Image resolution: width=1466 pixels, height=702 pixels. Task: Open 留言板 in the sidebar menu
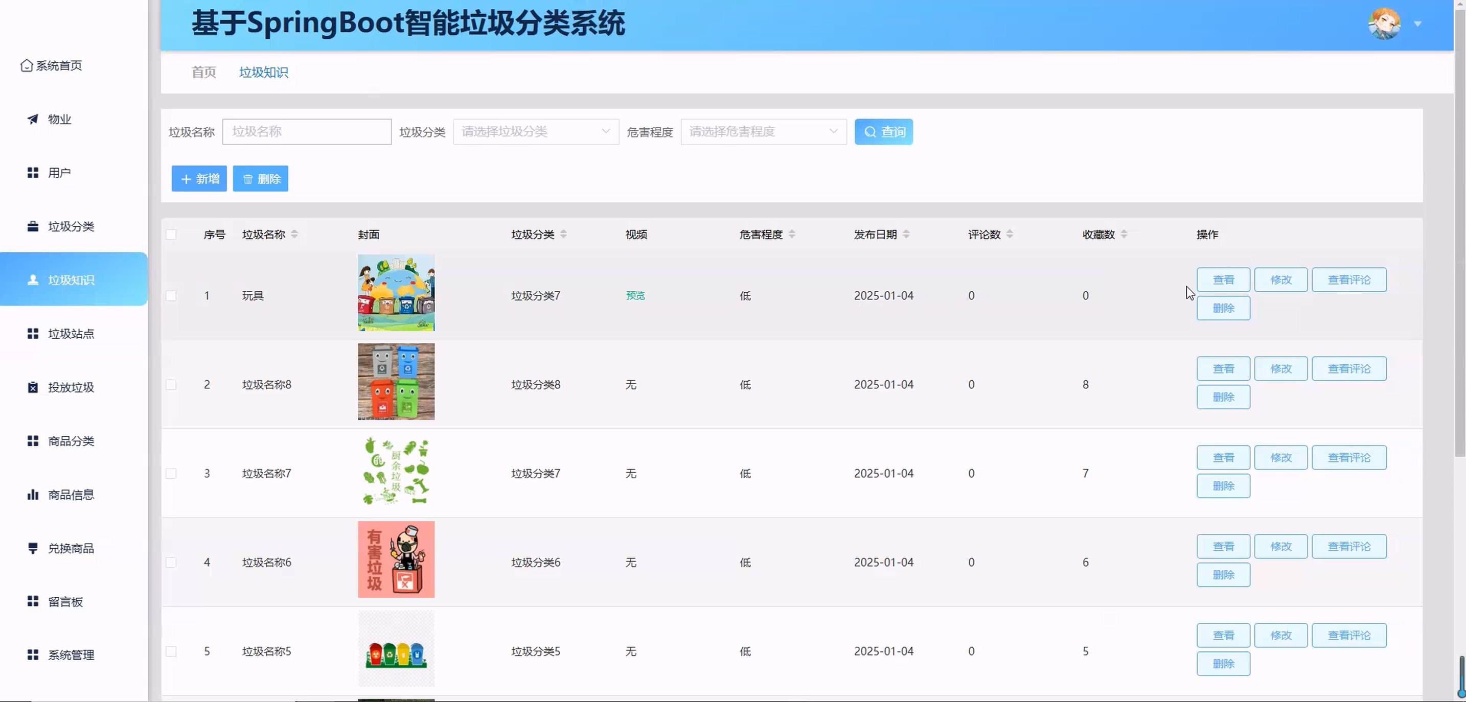pyautogui.click(x=65, y=601)
